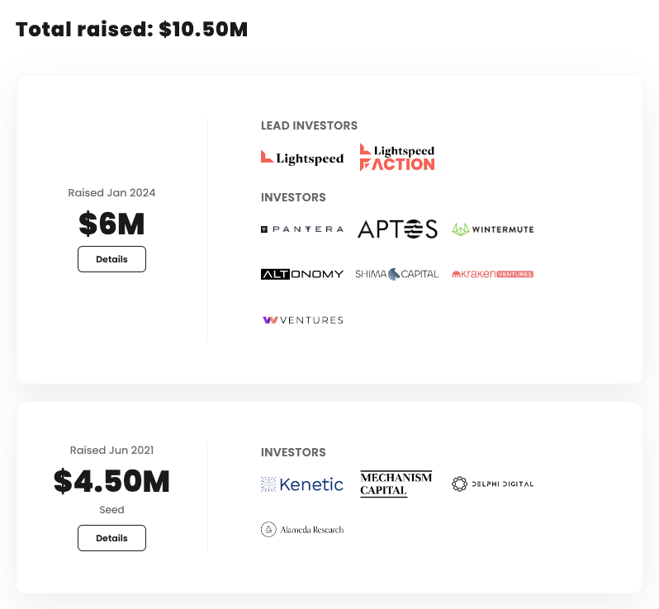Open the Wintermute investor logo
659x609 pixels.
click(x=492, y=229)
